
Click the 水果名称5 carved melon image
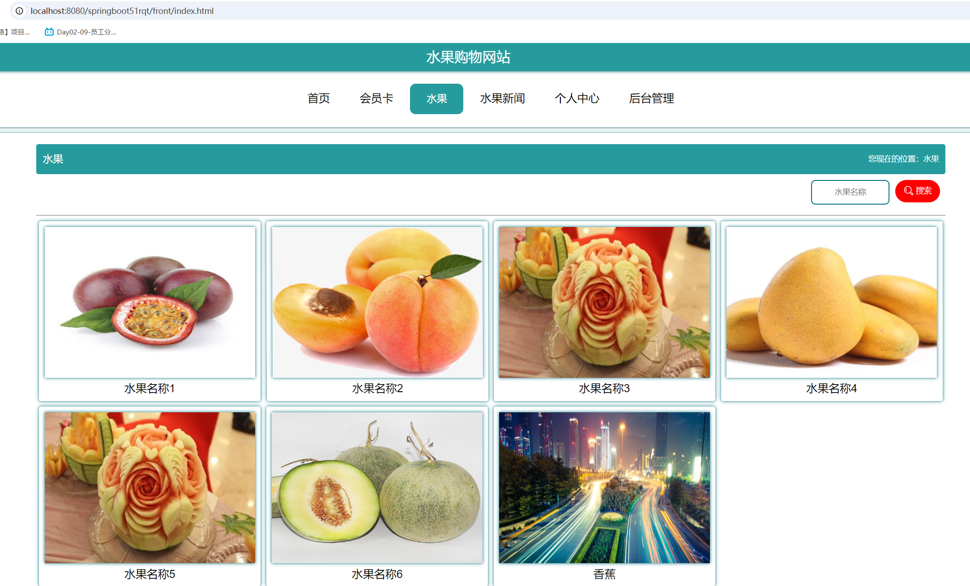150,488
